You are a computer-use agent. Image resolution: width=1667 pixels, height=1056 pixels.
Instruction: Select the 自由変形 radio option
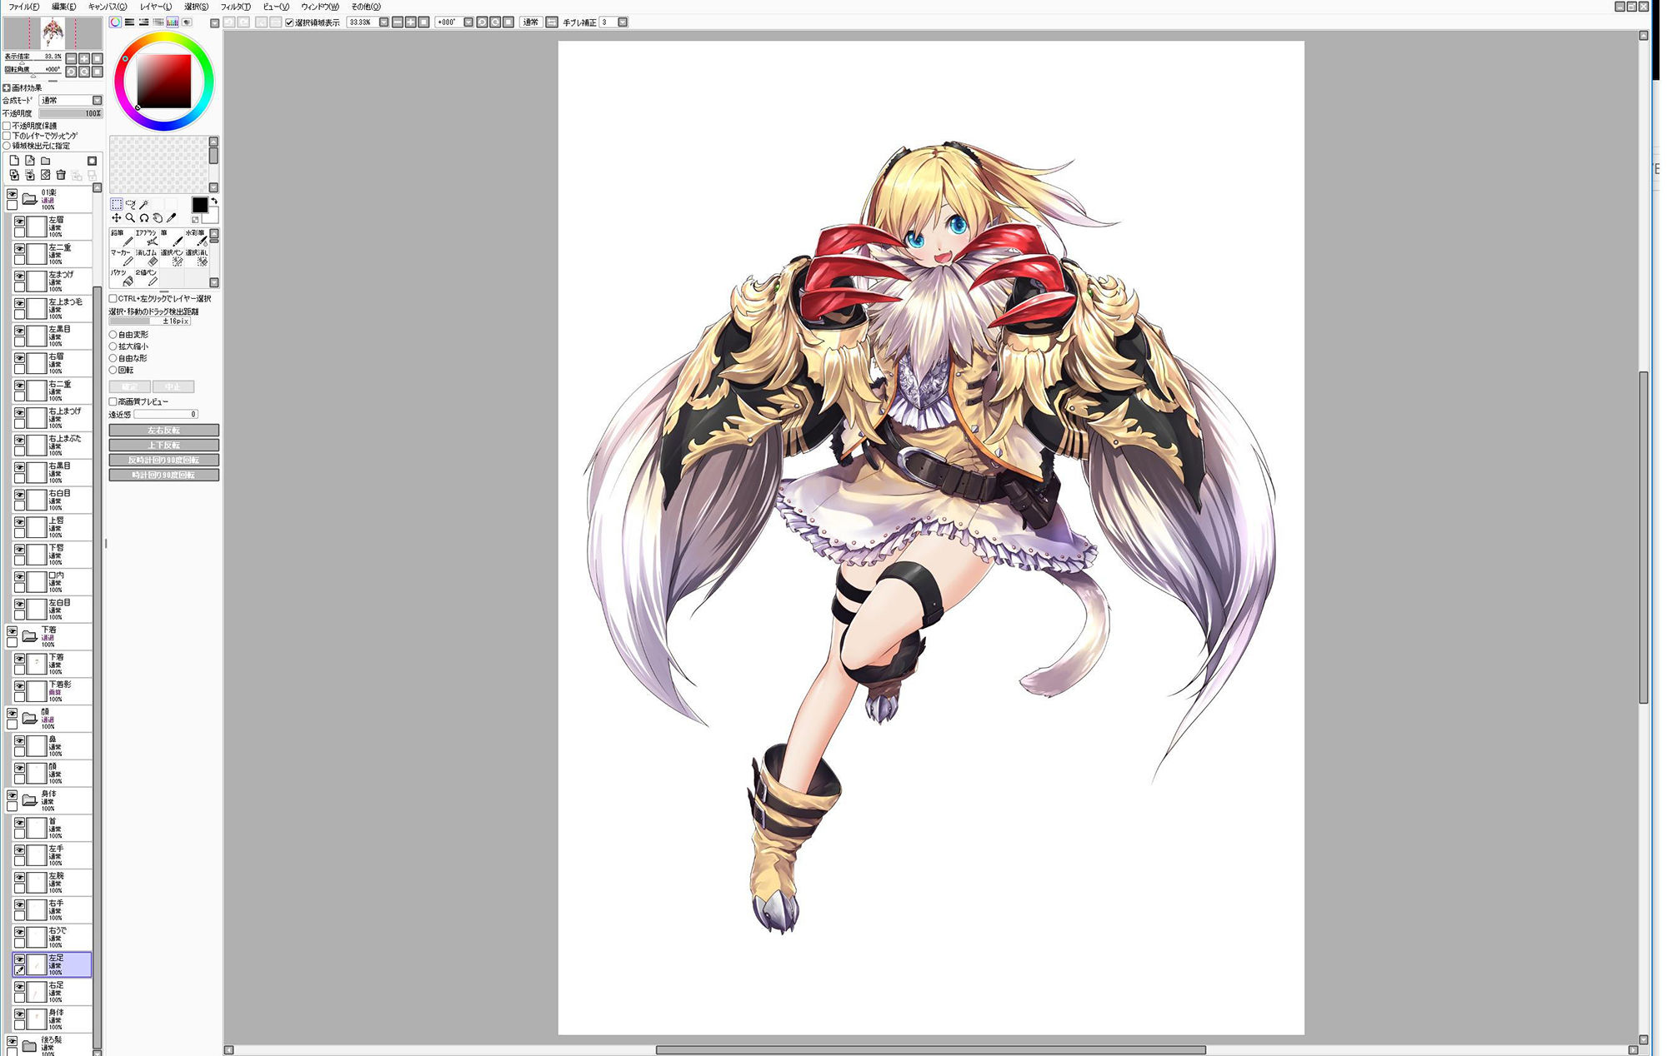click(113, 335)
